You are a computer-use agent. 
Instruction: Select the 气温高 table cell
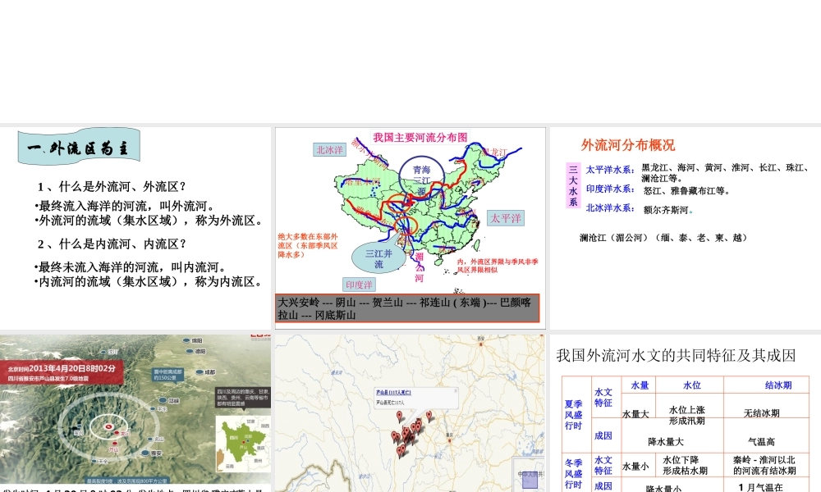pyautogui.click(x=761, y=442)
